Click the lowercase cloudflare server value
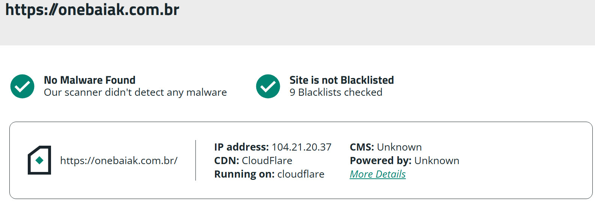595x202 pixels. pyautogui.click(x=301, y=174)
